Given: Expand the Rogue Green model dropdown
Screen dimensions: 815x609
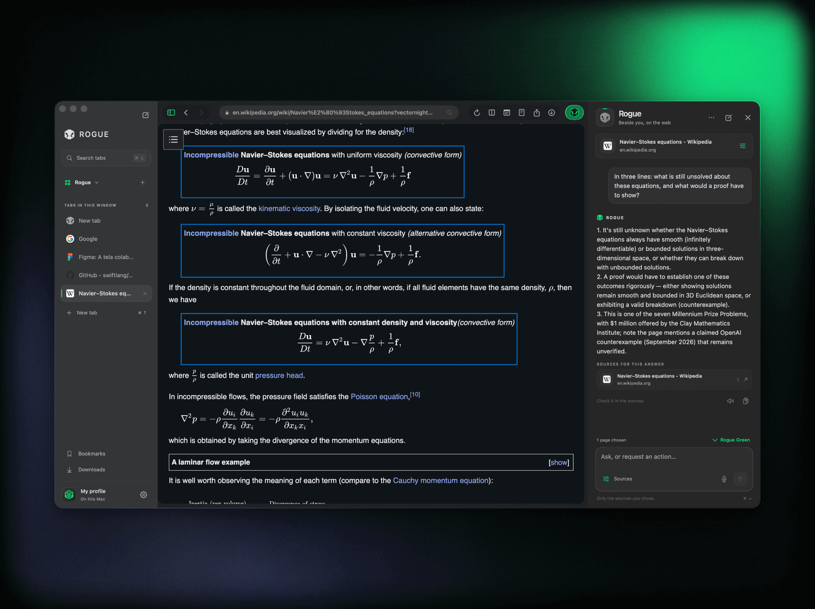Looking at the screenshot, I should point(731,440).
